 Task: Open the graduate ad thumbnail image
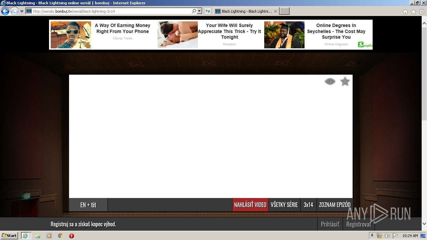[x=284, y=35]
